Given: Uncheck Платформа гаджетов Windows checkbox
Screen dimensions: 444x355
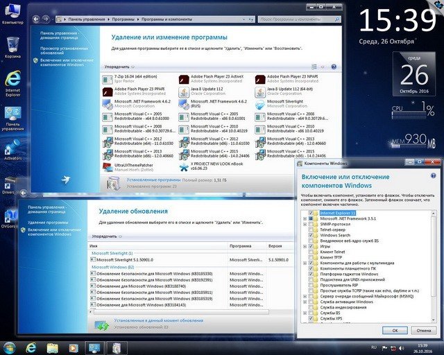Looking at the screenshot, I should click(311, 274).
